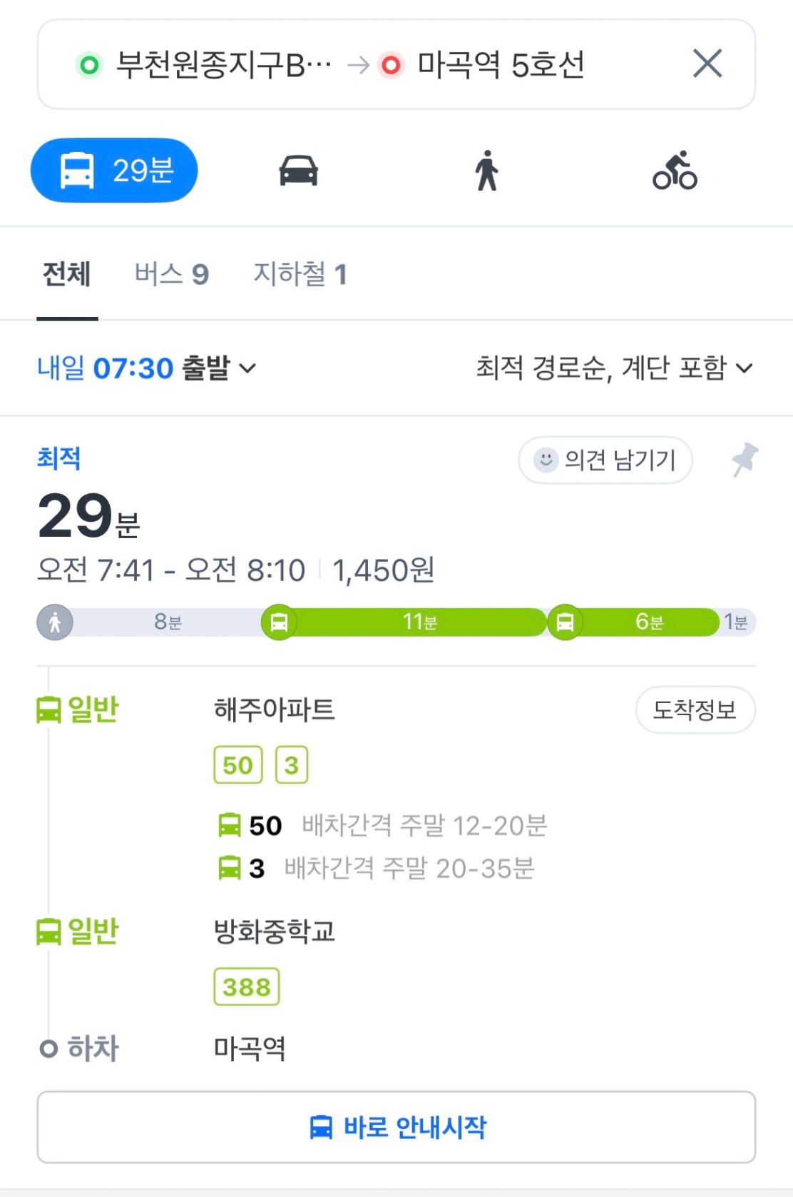Tap the walking segment icon on route bar

[55, 622]
